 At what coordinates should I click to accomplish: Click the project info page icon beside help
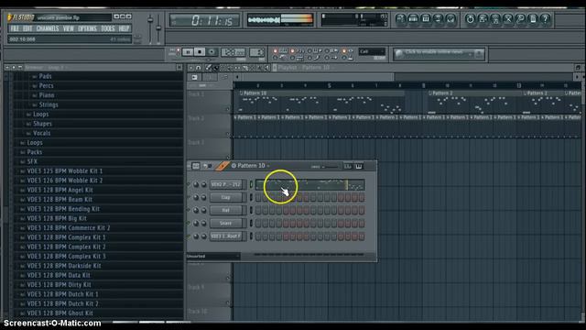tap(533, 18)
